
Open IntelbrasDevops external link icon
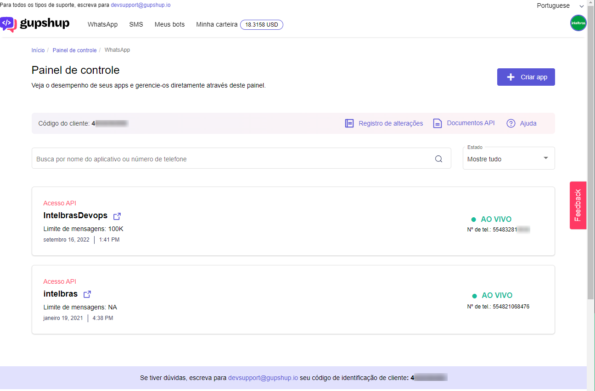117,216
